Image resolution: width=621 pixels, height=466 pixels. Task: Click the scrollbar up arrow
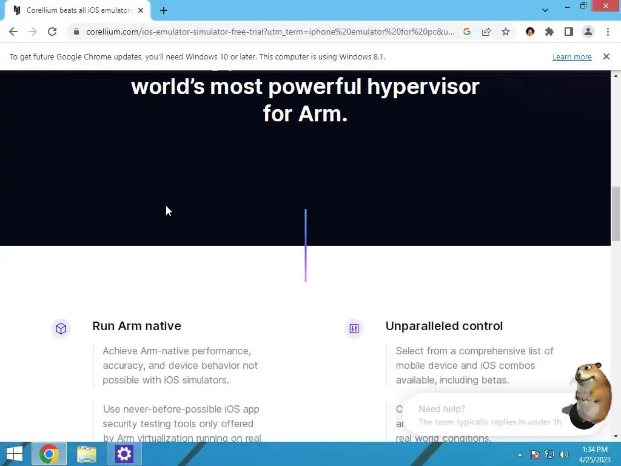point(616,76)
